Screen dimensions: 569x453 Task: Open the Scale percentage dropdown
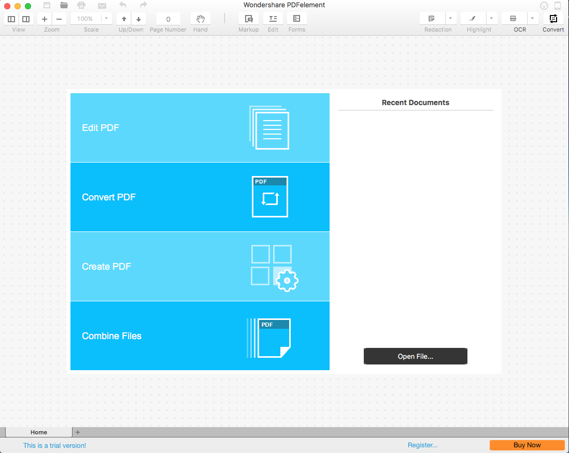pos(106,19)
